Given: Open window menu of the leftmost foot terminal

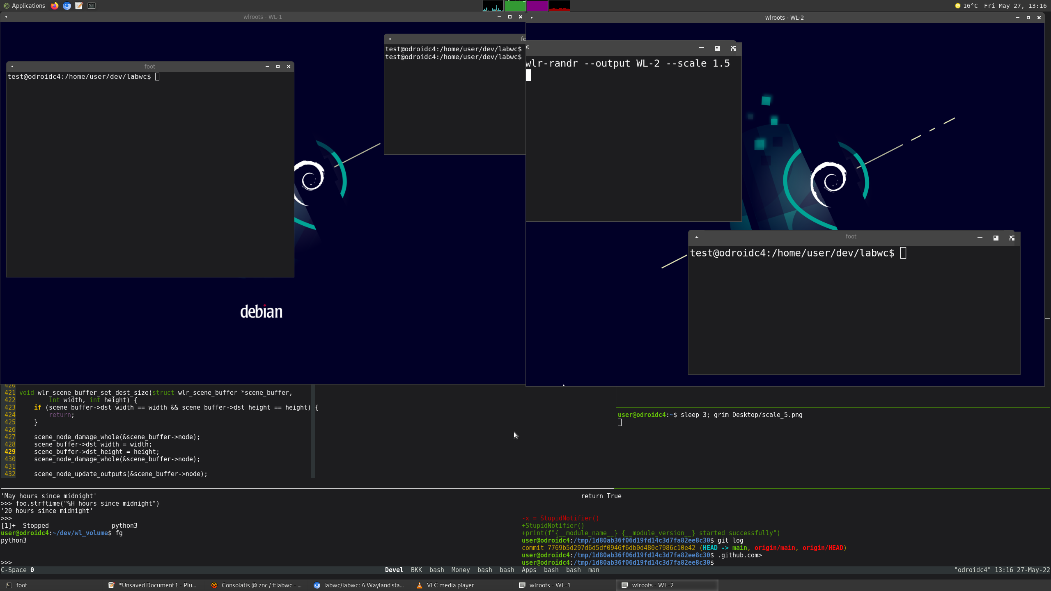Looking at the screenshot, I should pyautogui.click(x=12, y=66).
